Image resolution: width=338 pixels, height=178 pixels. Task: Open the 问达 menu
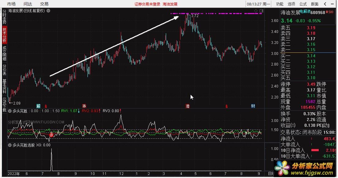tap(28, 4)
